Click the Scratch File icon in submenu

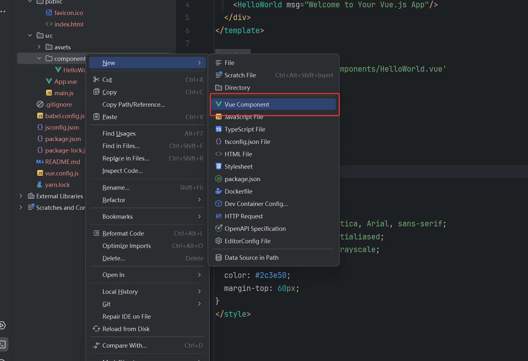click(x=219, y=75)
